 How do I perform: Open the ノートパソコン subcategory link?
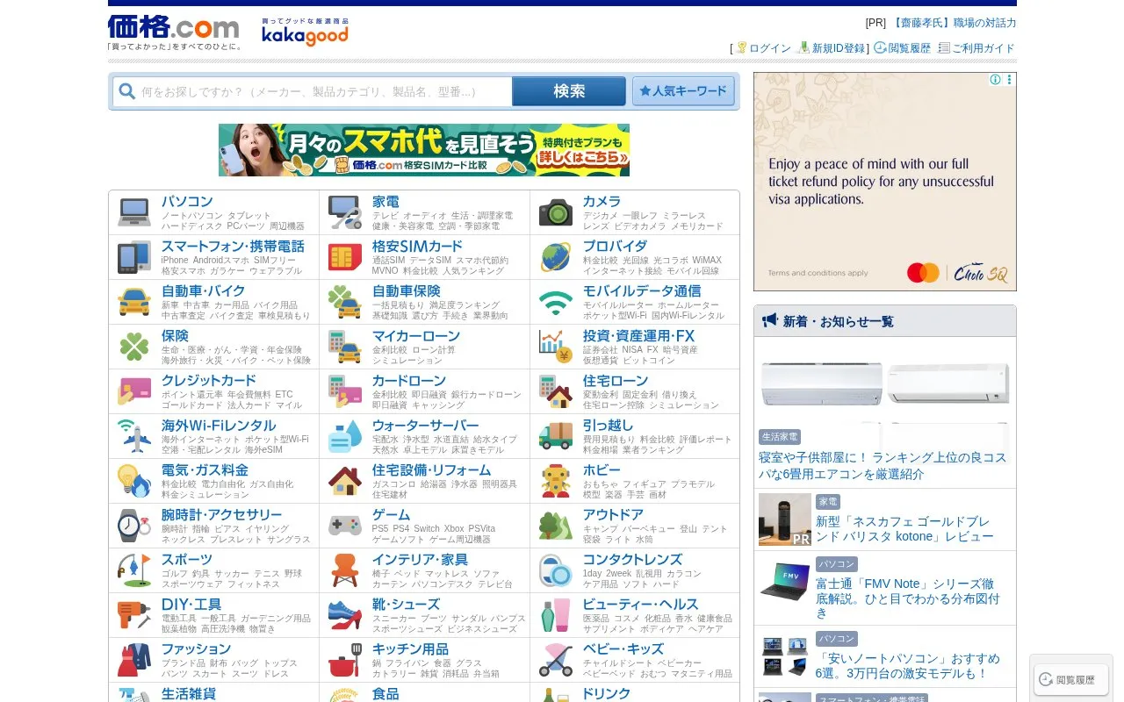click(191, 215)
